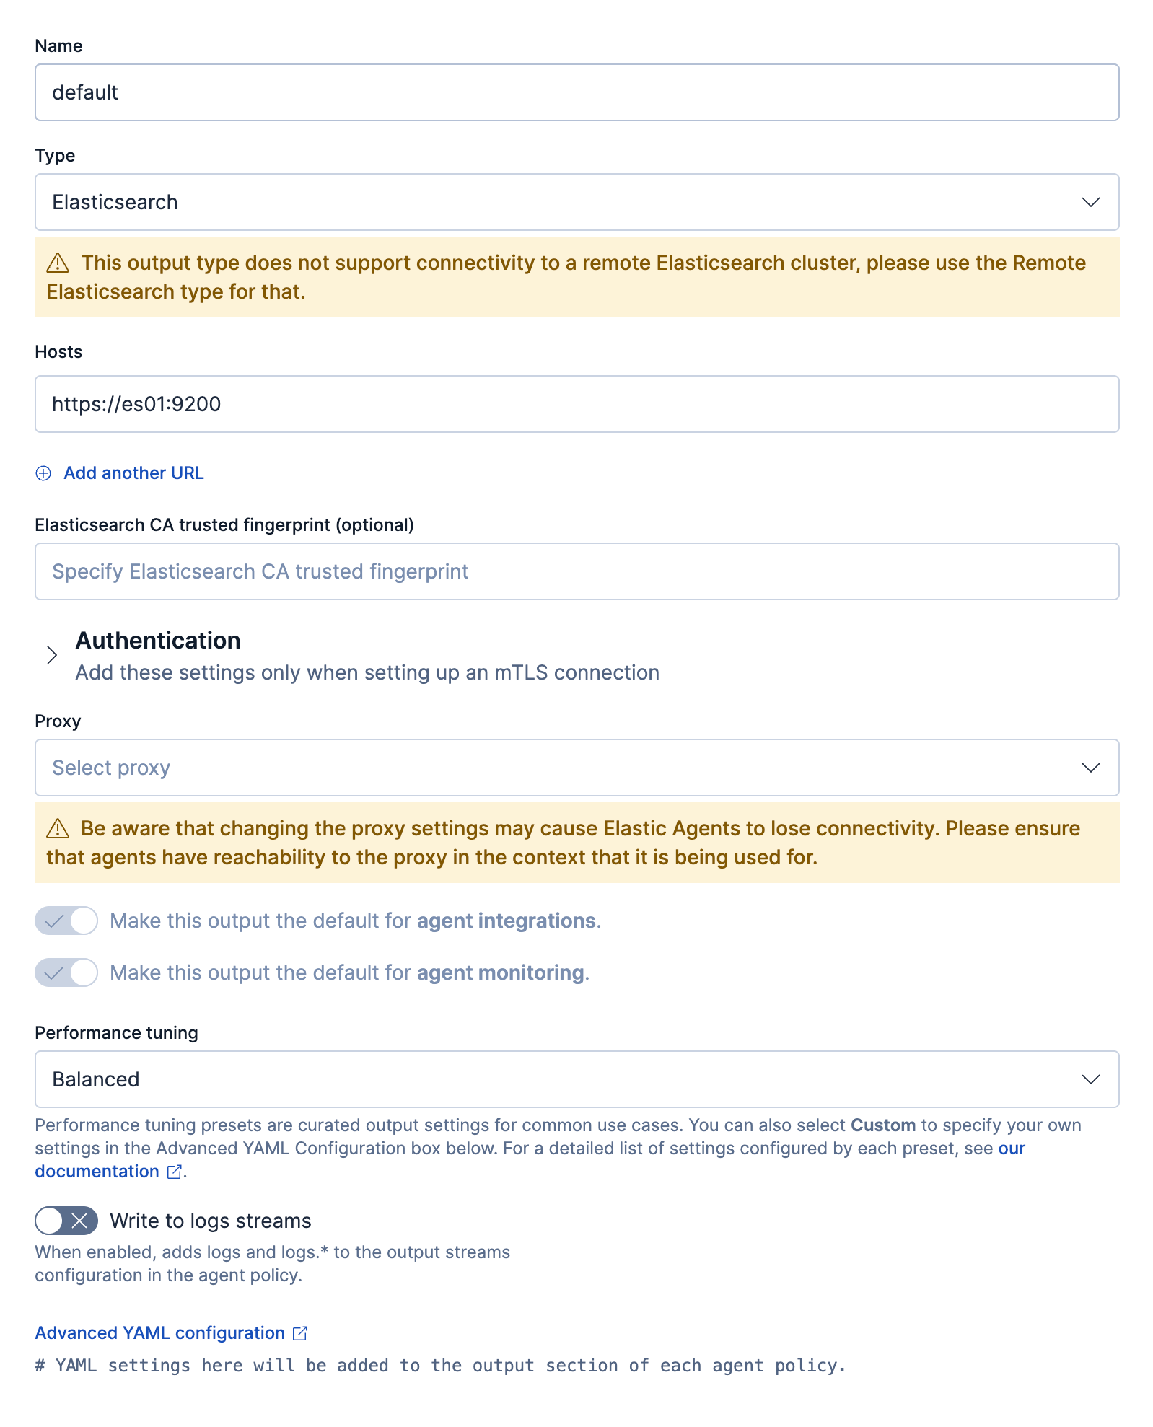Click the plus icon beside Add another URL
1153x1427 pixels.
[43, 473]
